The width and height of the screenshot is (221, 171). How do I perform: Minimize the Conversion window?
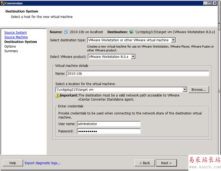click(205, 3)
